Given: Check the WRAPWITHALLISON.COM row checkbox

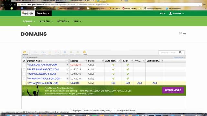Looking at the screenshot, I should pyautogui.click(x=24, y=83).
